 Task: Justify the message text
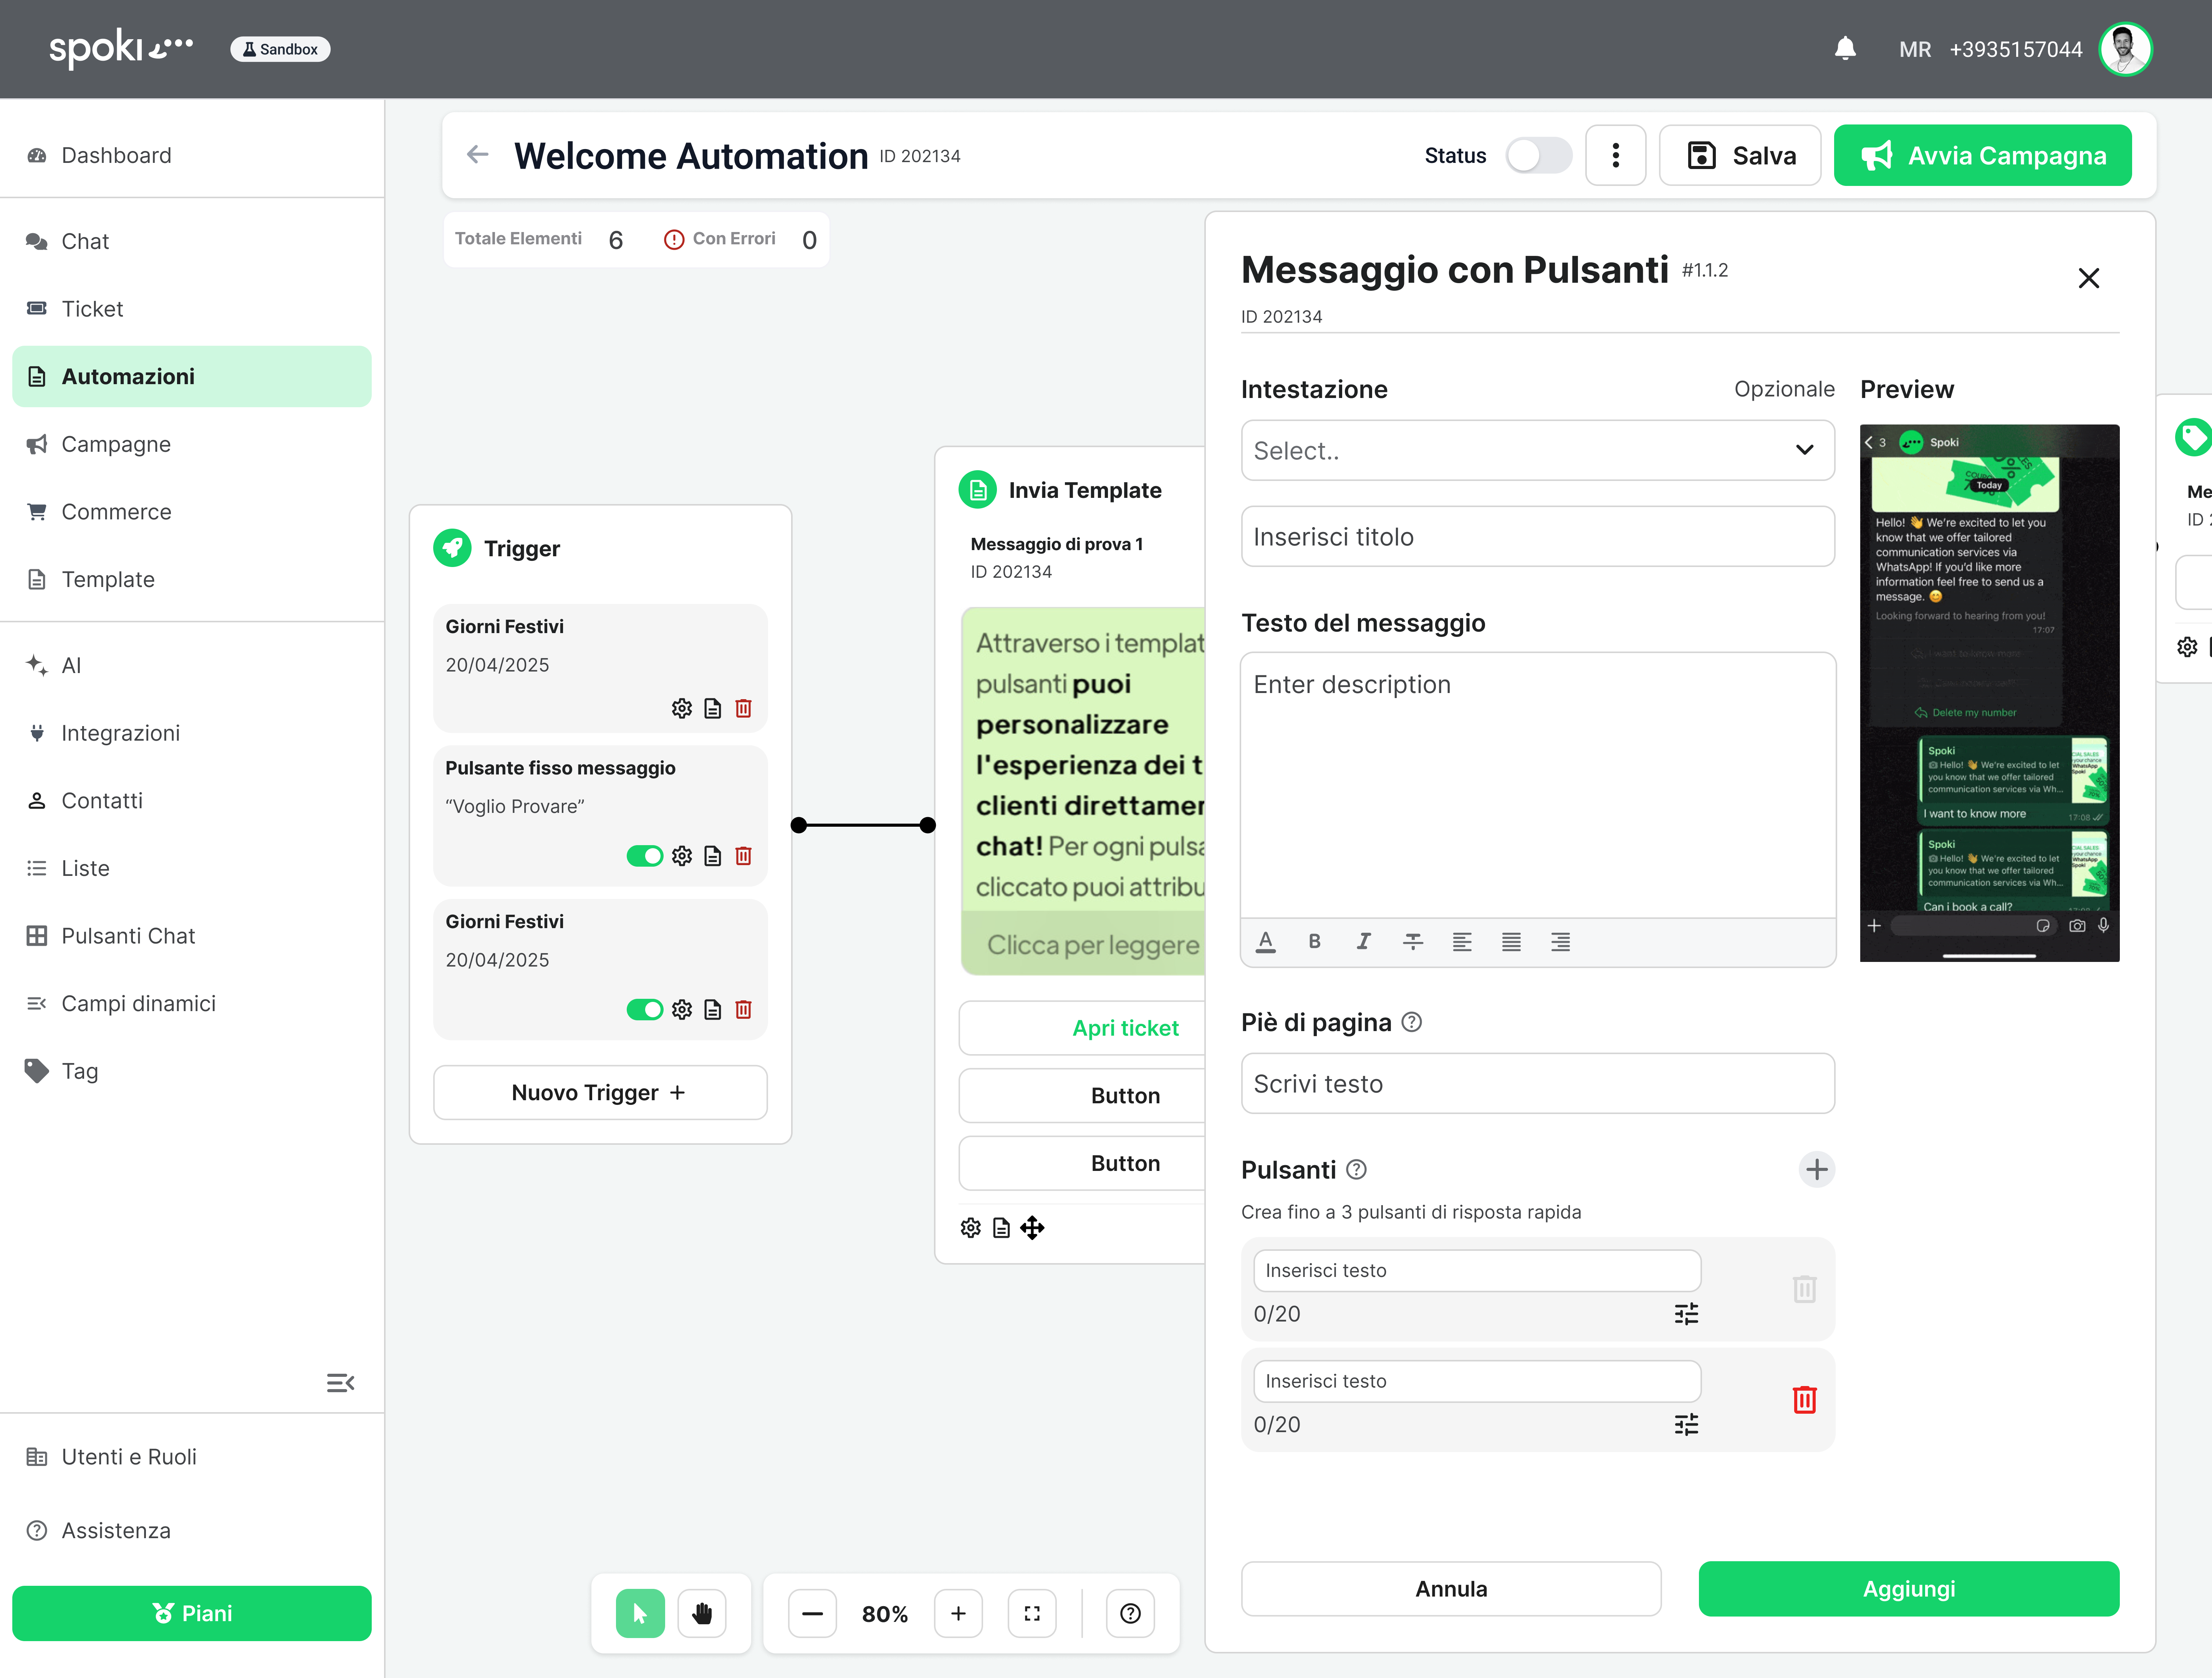1511,942
